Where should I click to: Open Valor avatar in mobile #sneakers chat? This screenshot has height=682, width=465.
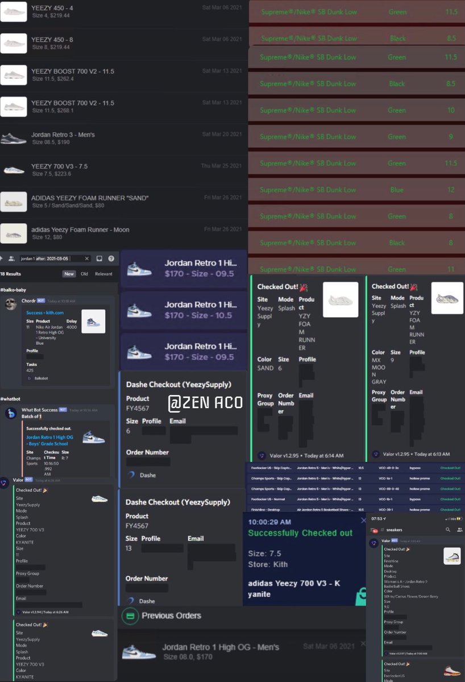pos(373,543)
